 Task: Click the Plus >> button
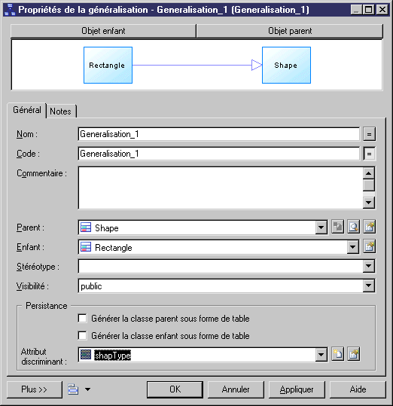click(34, 389)
